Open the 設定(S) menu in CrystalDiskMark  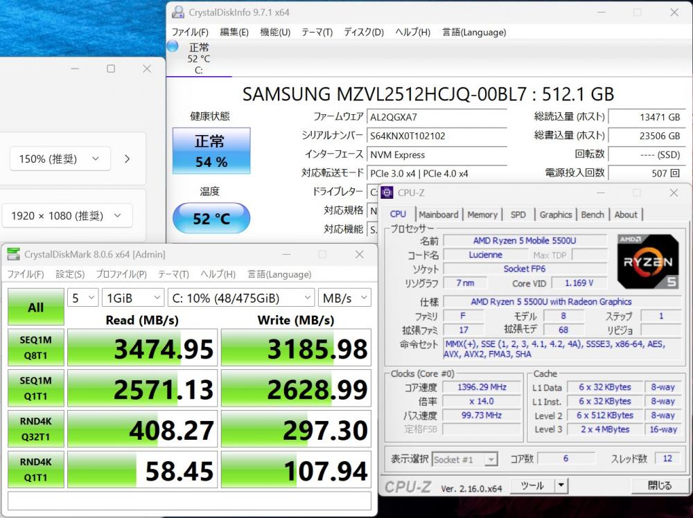[x=70, y=274]
